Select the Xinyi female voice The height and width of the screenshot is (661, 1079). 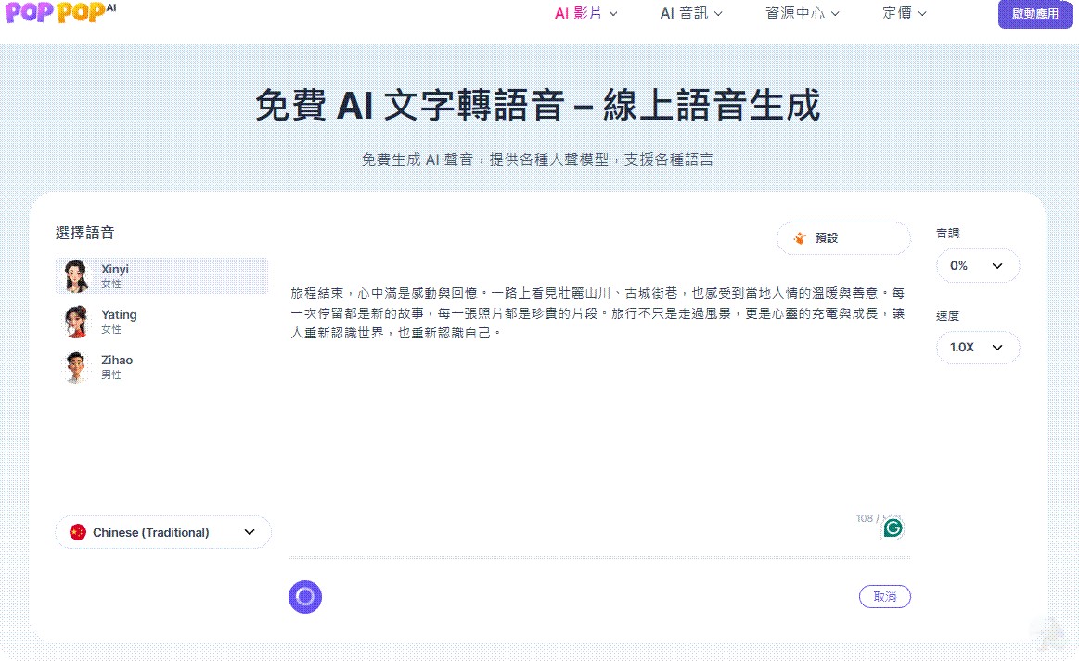tap(161, 276)
